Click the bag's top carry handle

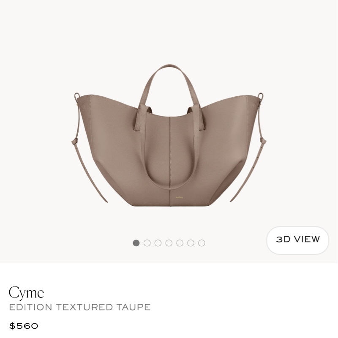pos(169,86)
